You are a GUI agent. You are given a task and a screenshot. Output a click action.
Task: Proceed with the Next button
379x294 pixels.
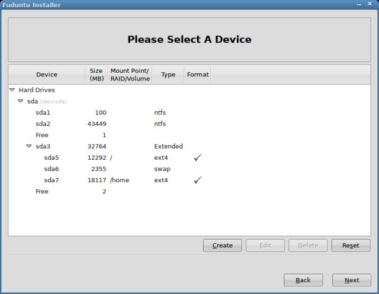click(352, 280)
